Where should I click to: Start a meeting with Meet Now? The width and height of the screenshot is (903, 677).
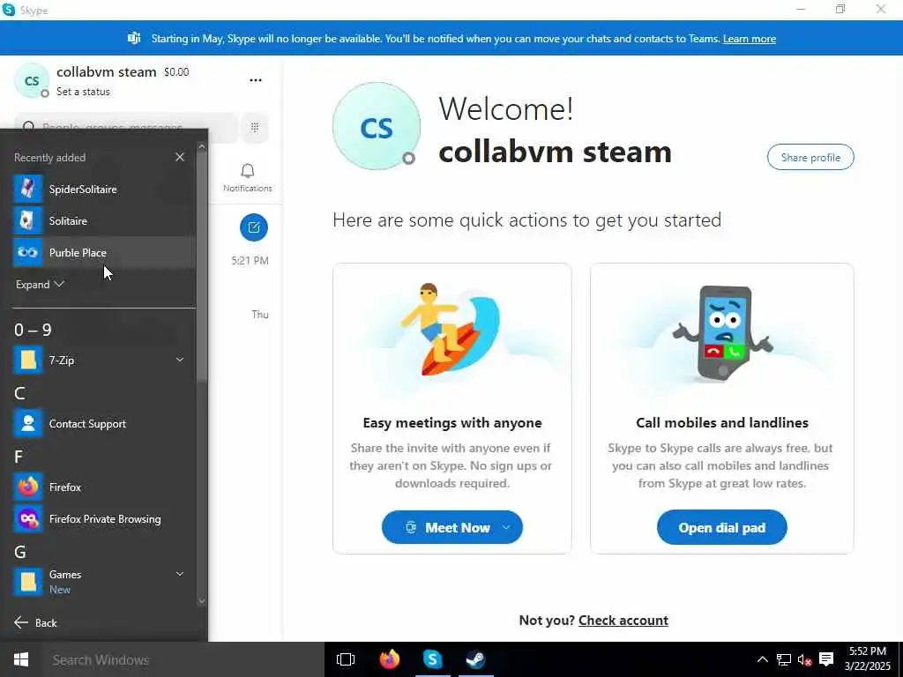tap(452, 527)
